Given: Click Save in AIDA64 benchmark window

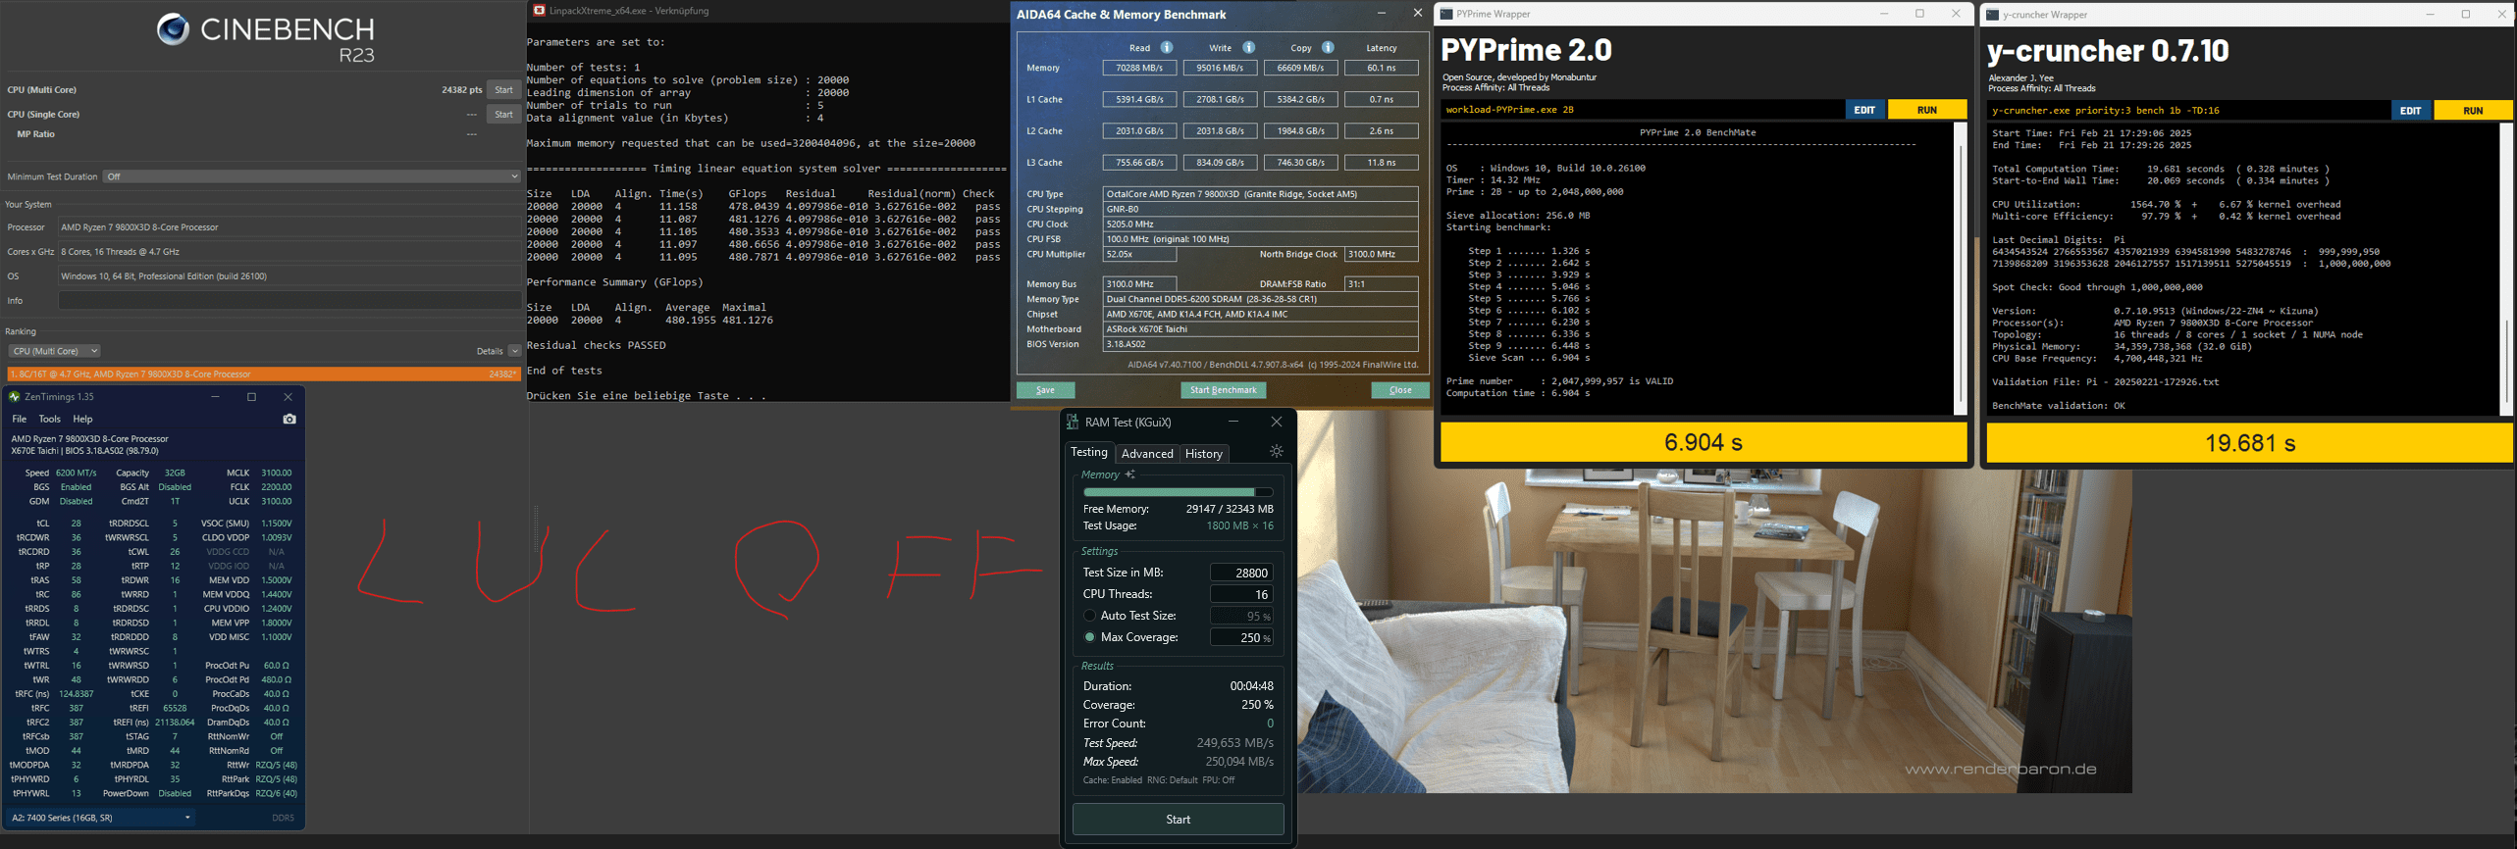Looking at the screenshot, I should click(1046, 390).
